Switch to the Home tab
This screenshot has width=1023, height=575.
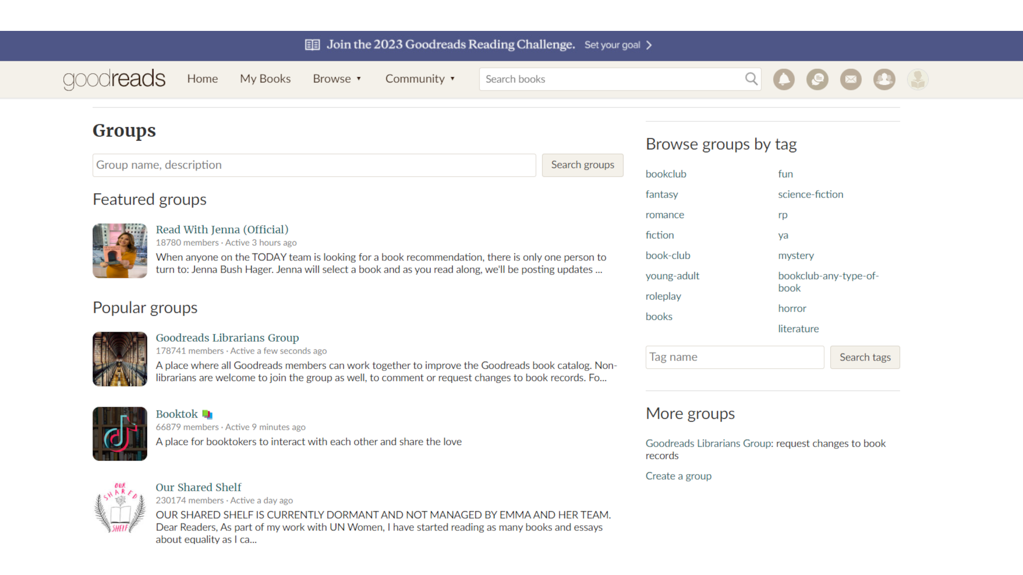coord(202,79)
